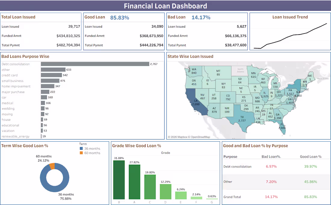Viewport: 331px width, 205px height.
Task: Select the 'other' purpose bar showing 633
Action: (53, 70)
